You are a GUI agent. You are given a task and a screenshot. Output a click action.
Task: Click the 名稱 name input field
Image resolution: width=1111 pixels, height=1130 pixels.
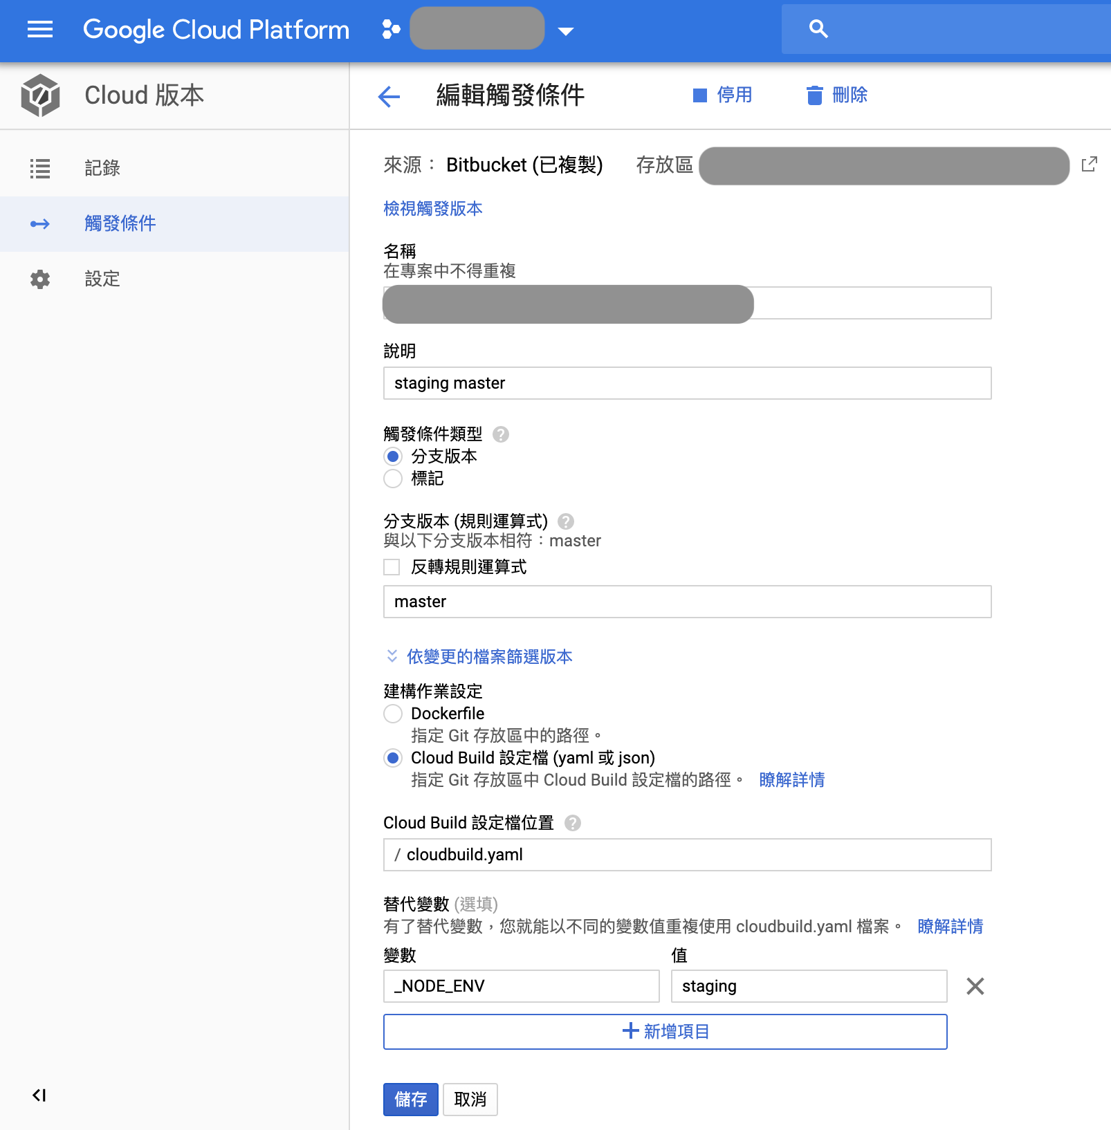[687, 303]
